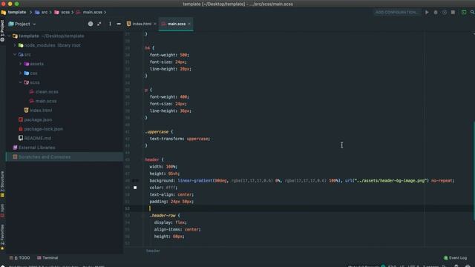
Task: Click the header breadcrumb below editor
Action: pyautogui.click(x=153, y=251)
